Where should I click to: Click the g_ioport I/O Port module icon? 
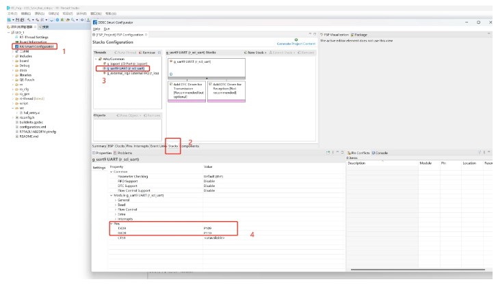105,63
